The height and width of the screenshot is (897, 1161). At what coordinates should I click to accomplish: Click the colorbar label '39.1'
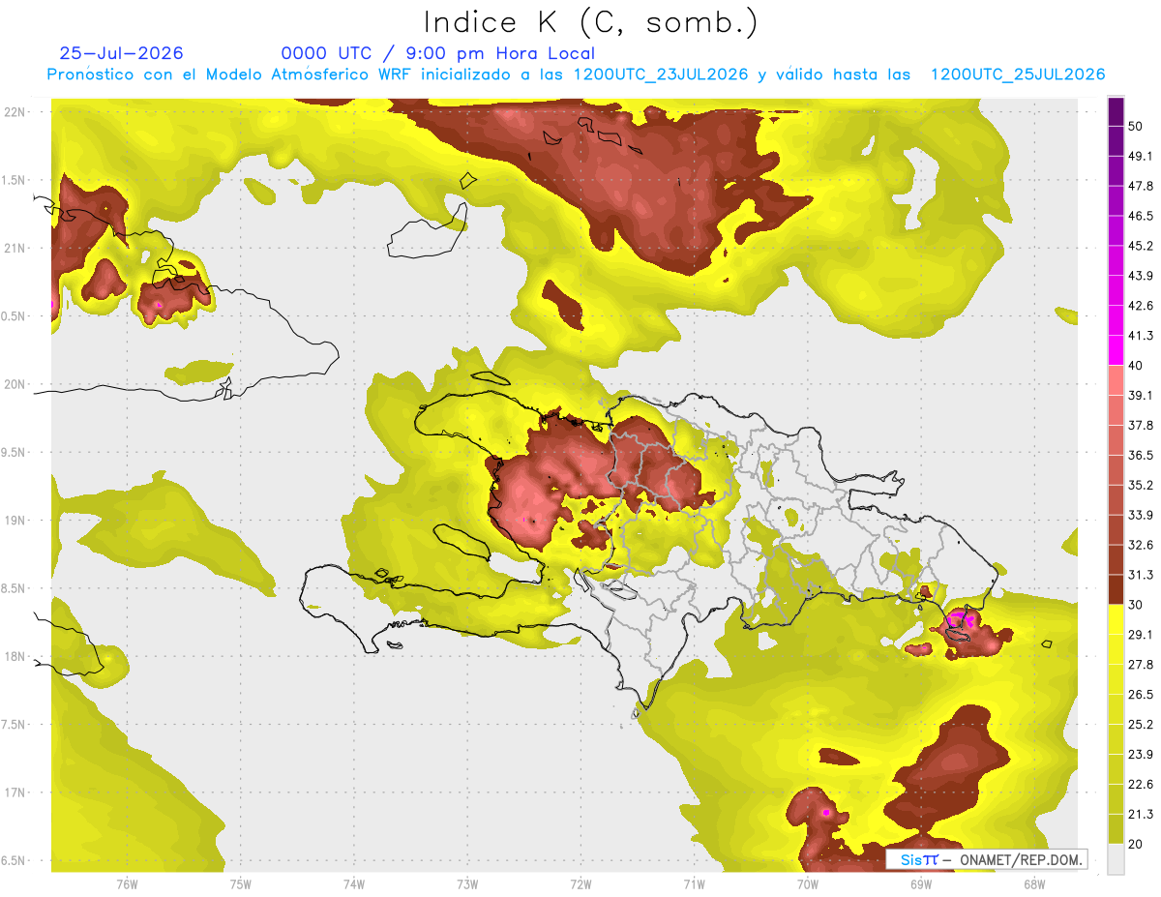click(1141, 395)
